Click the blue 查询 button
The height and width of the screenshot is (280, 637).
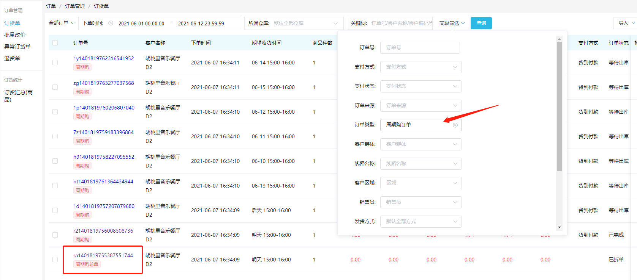481,23
